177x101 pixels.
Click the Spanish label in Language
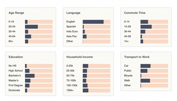click(x=71, y=27)
